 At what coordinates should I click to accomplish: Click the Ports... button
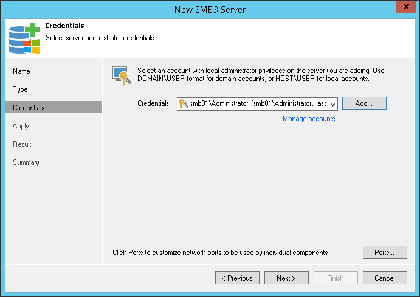[x=385, y=252]
